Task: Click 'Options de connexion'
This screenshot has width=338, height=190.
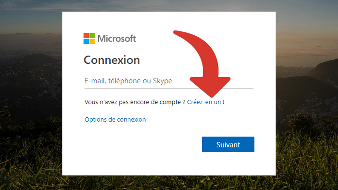Action: tap(115, 119)
